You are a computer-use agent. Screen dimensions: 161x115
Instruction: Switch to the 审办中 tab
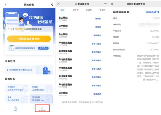(x=76, y=10)
